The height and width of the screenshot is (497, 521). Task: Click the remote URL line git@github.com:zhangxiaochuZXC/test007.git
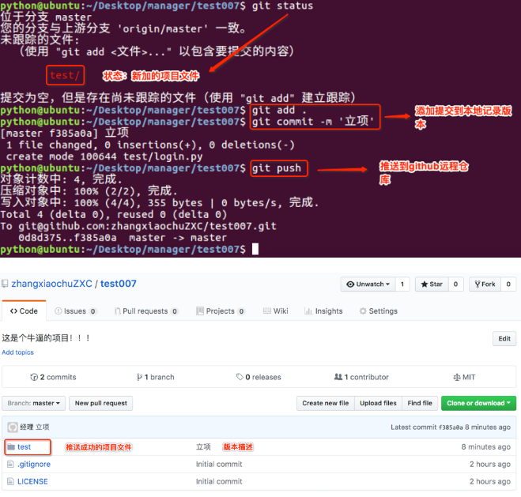coord(147,226)
